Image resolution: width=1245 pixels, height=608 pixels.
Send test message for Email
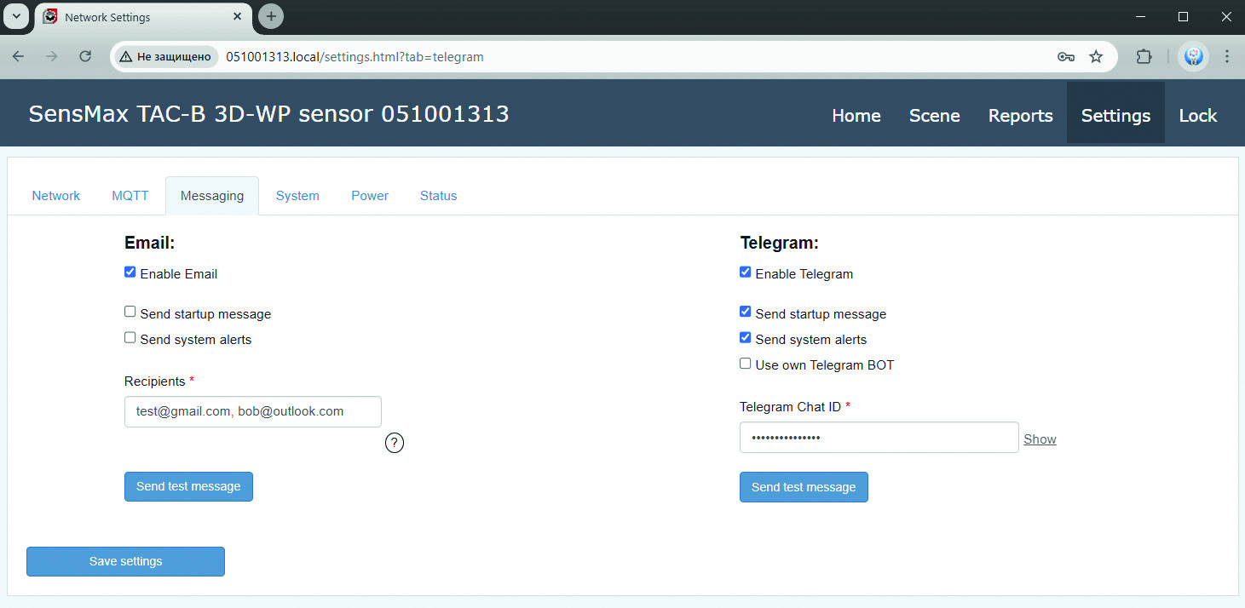[188, 486]
